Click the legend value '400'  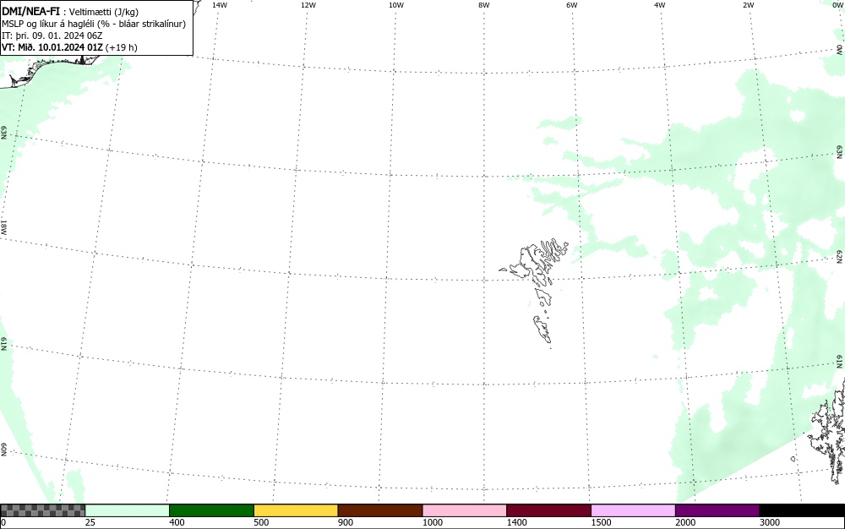(x=177, y=522)
